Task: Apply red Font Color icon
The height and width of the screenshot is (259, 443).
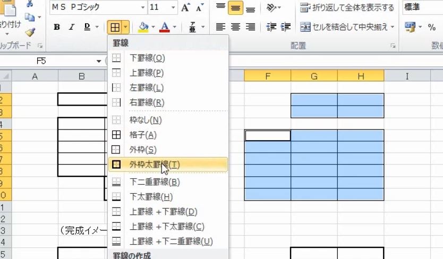Action: 165,27
